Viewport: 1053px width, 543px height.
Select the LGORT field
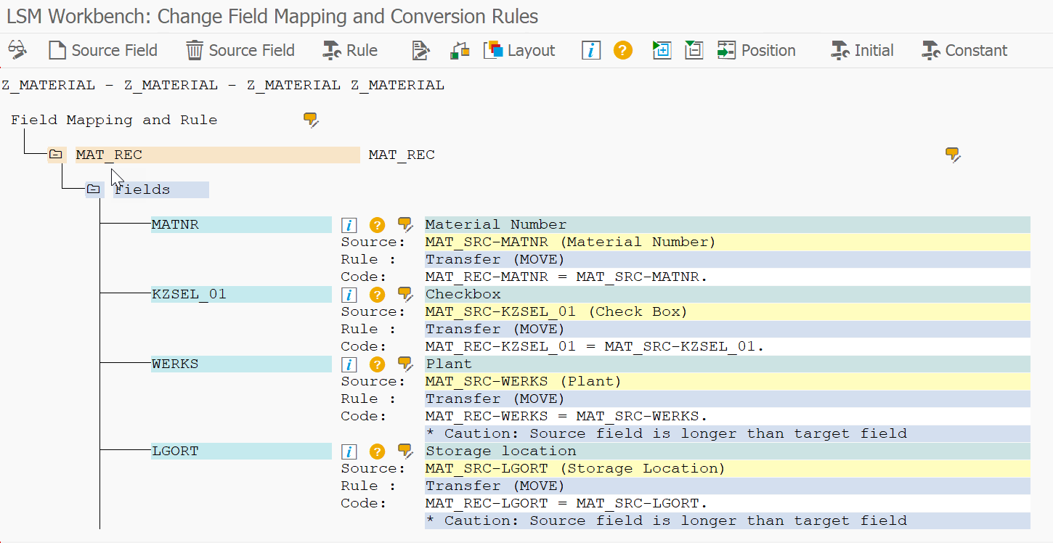click(x=241, y=451)
